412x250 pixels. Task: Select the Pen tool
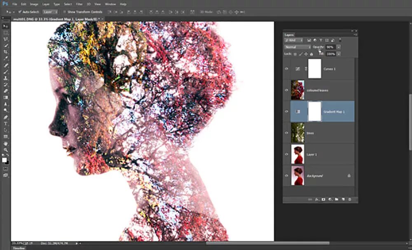click(x=5, y=117)
